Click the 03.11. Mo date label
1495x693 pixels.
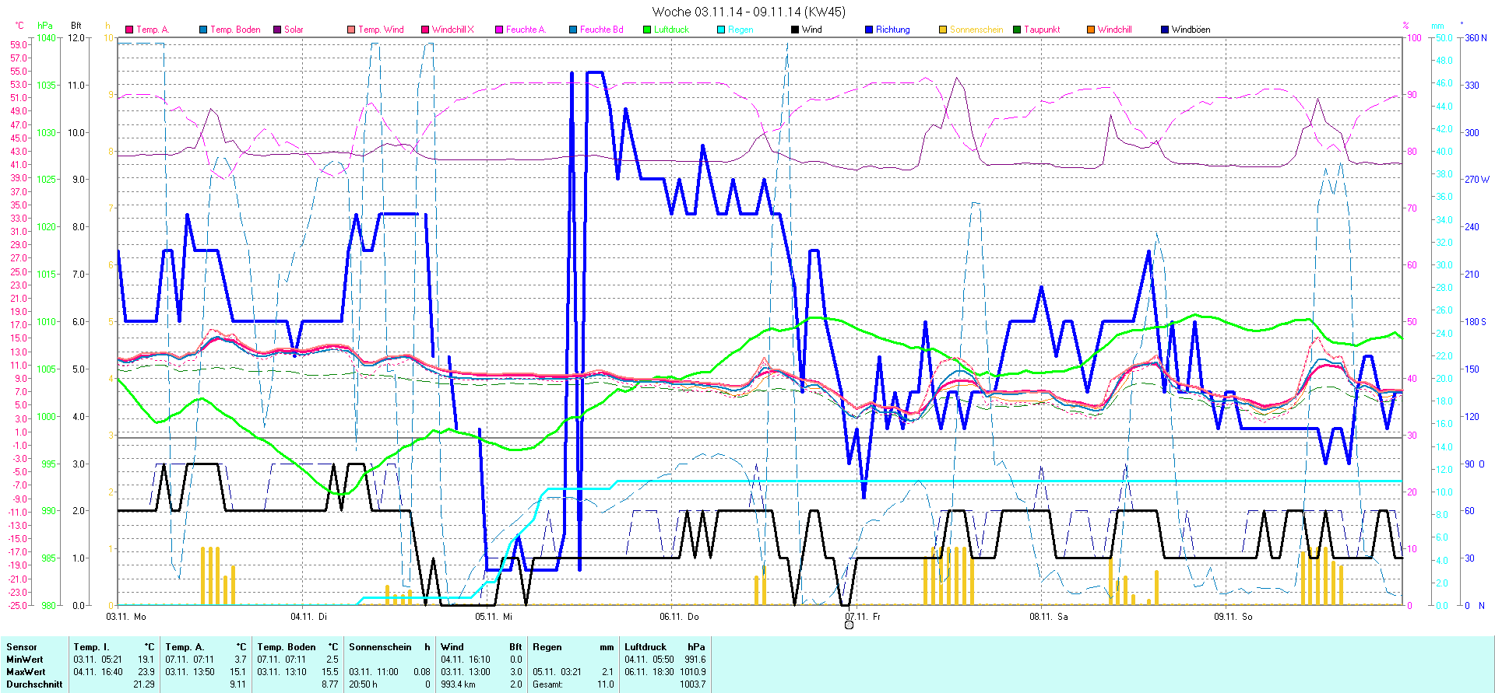click(126, 617)
